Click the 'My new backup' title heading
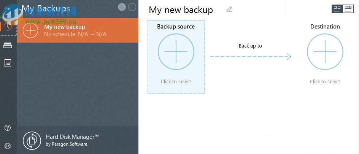The image size is (359, 154). [181, 10]
